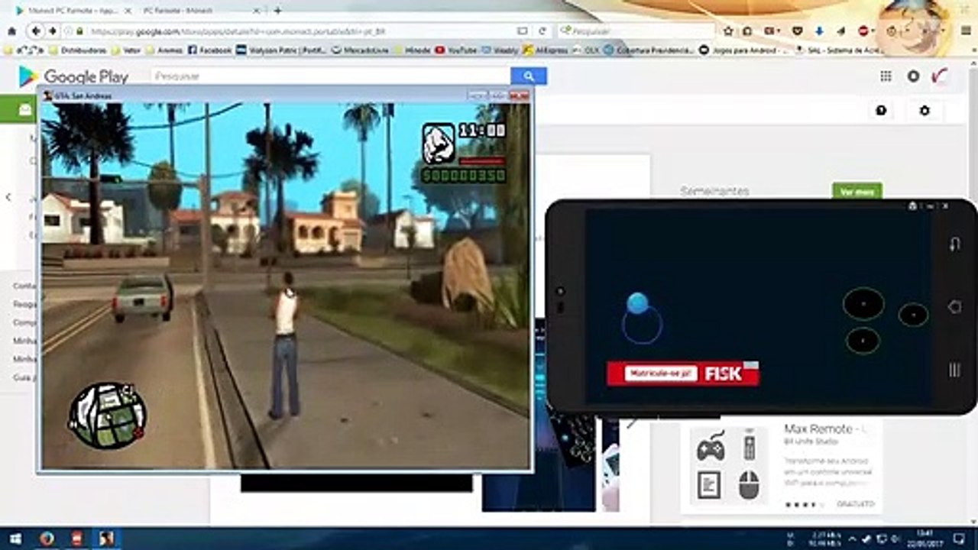This screenshot has height=550, width=978.
Task: Focus the Google Play Pesquisar search field
Action: 331,76
